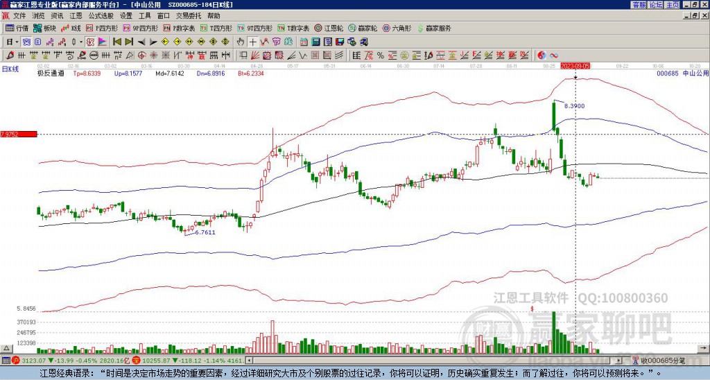Toggle the highlighted 权 adjustment button

point(90,42)
